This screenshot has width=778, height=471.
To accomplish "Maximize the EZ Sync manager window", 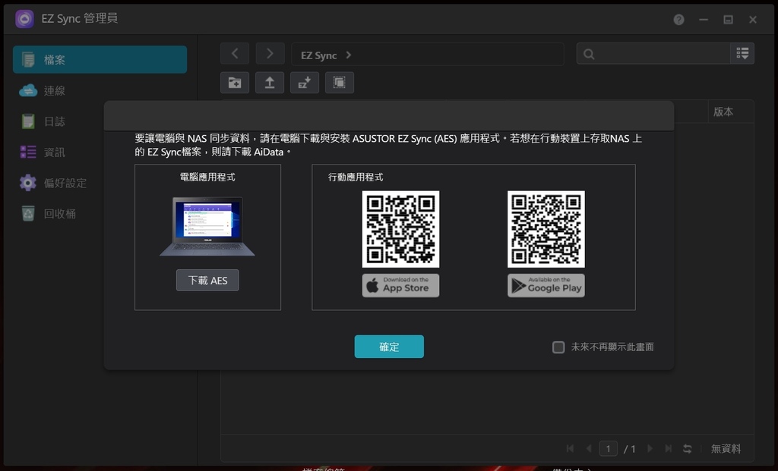I will click(728, 19).
